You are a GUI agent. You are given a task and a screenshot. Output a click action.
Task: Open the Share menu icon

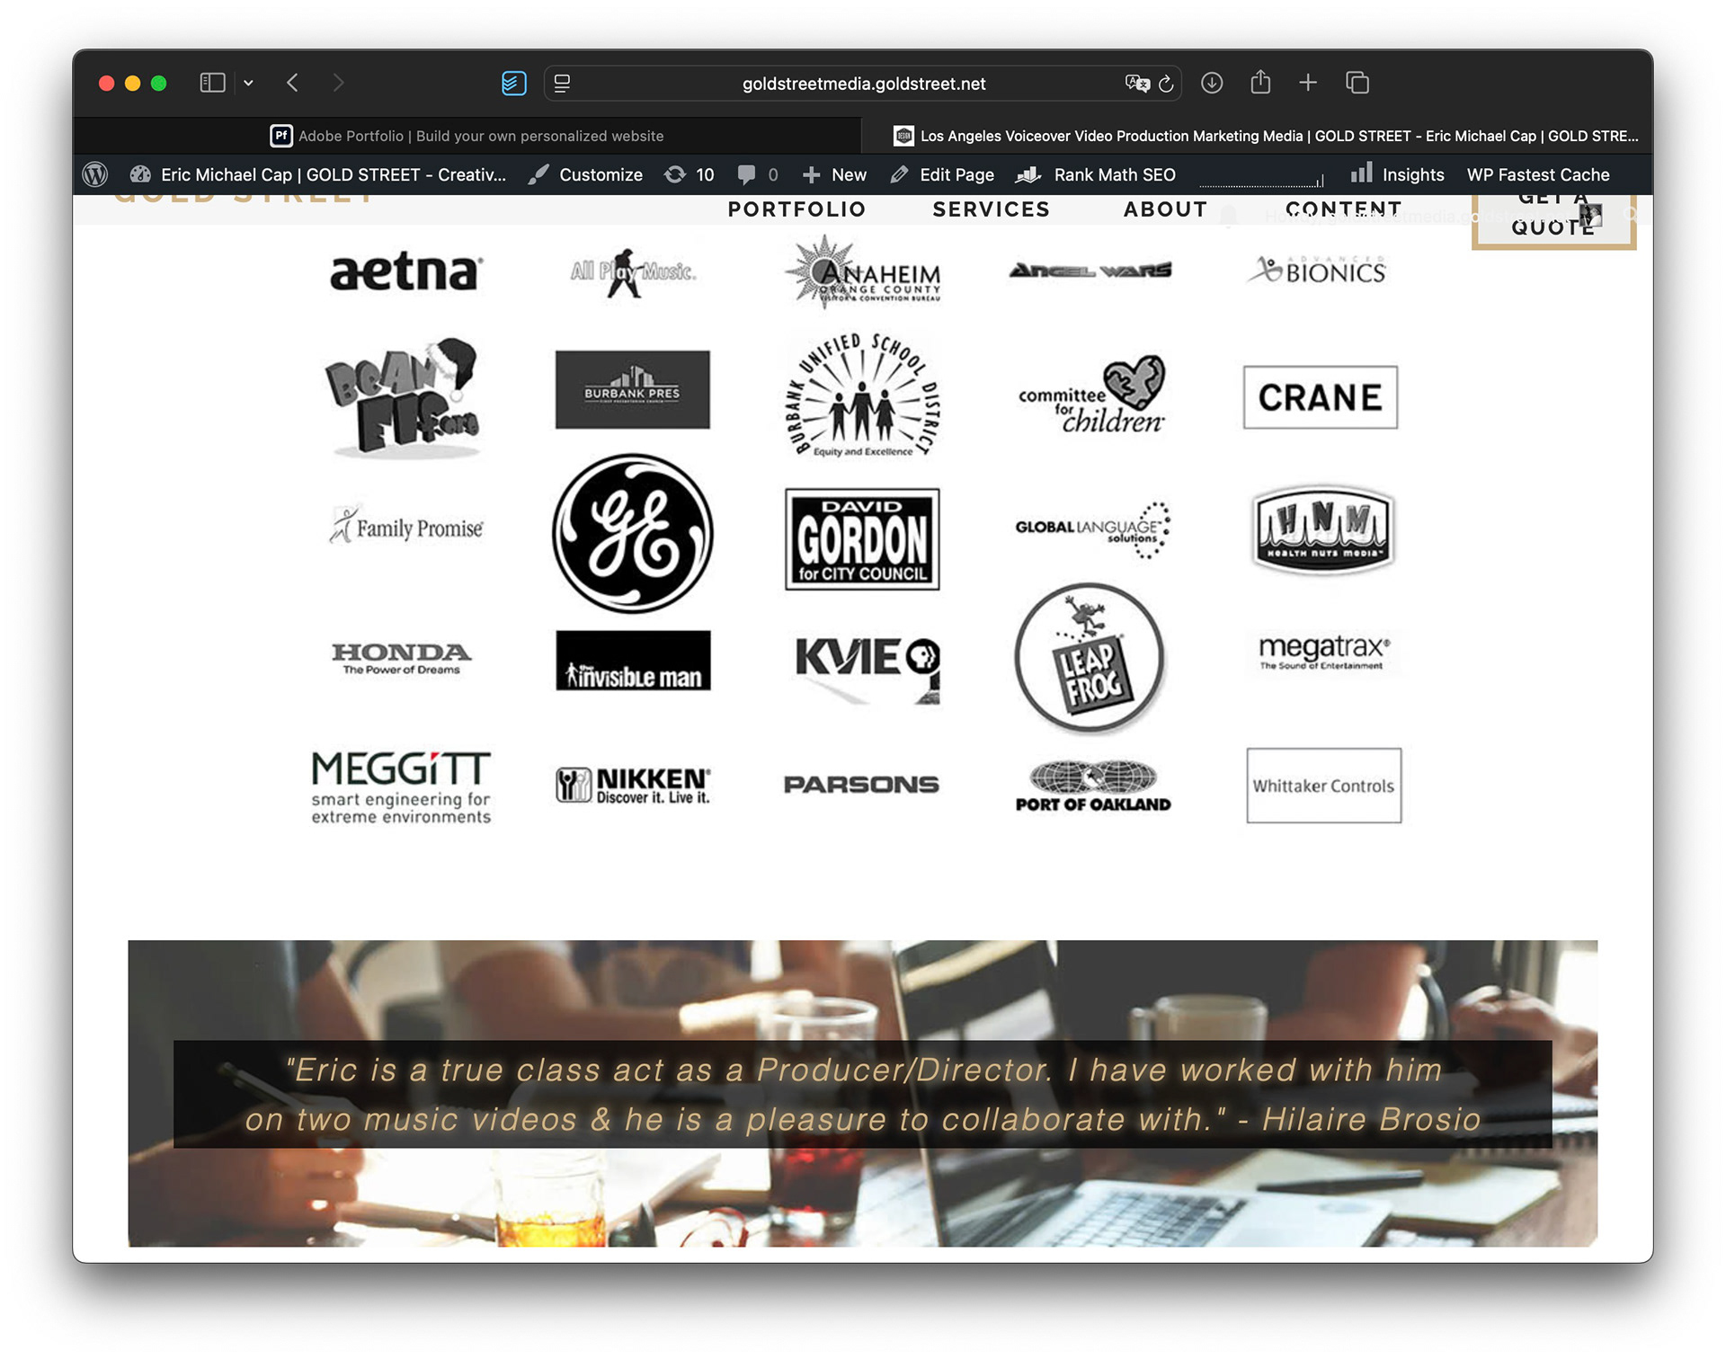[1260, 82]
